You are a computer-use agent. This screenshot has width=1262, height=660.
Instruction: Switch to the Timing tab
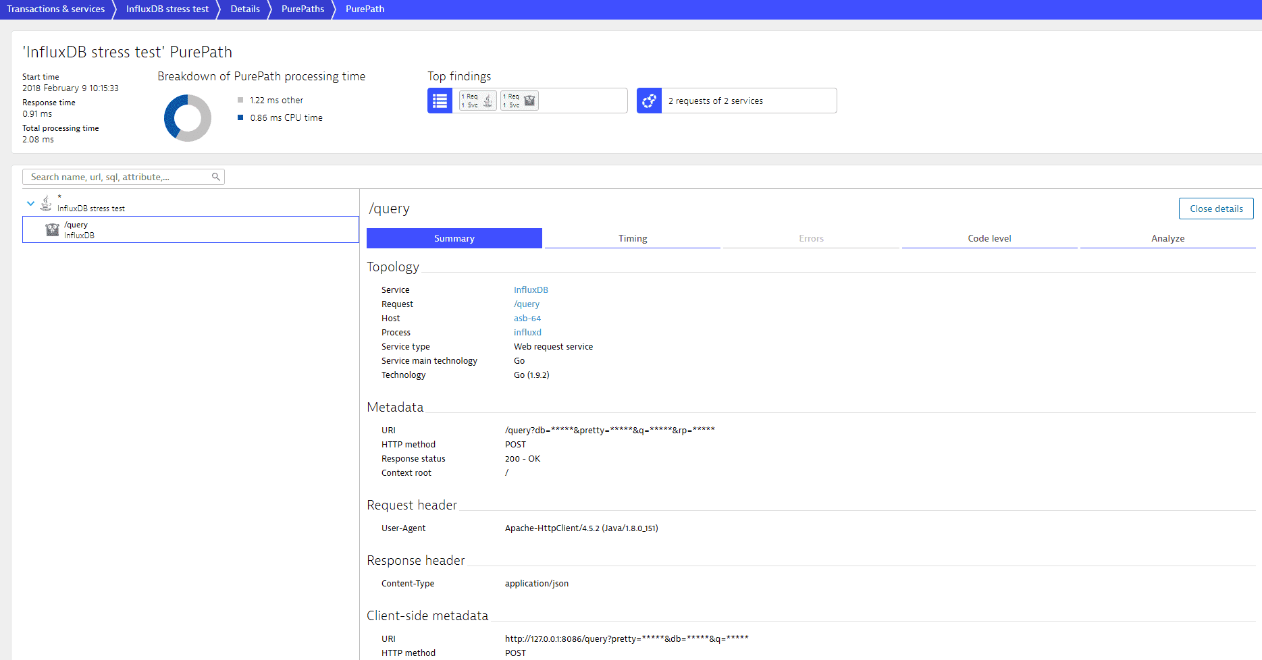click(633, 238)
